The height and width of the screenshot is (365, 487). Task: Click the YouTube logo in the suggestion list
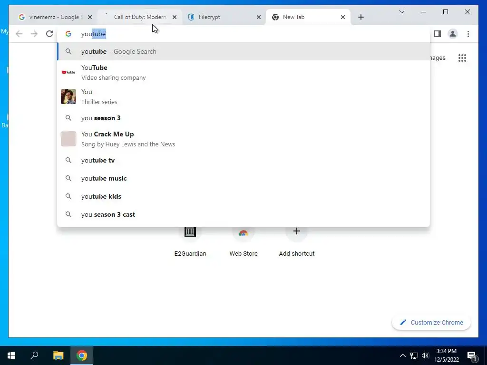(68, 72)
